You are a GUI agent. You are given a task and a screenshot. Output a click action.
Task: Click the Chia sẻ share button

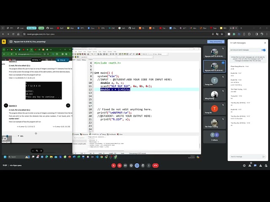62,60
